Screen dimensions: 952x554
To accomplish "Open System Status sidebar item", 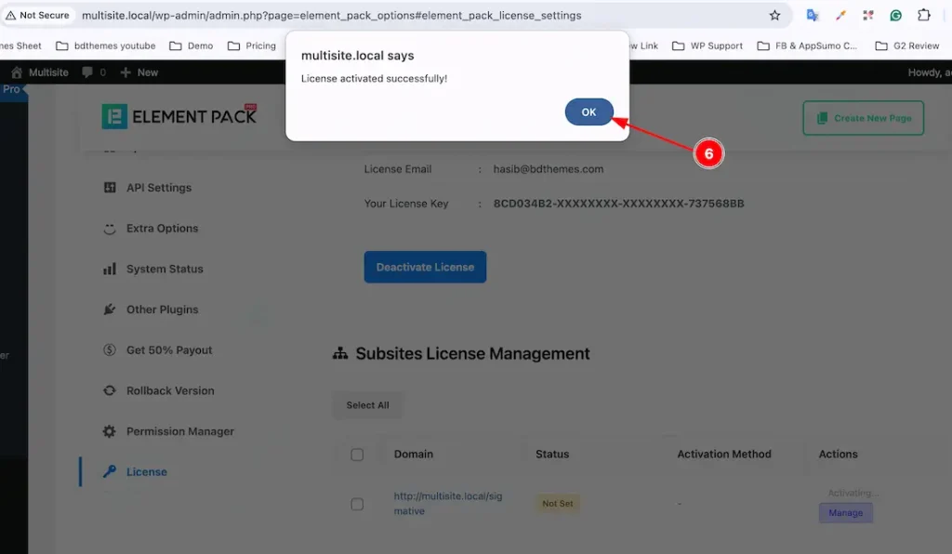I will (165, 269).
